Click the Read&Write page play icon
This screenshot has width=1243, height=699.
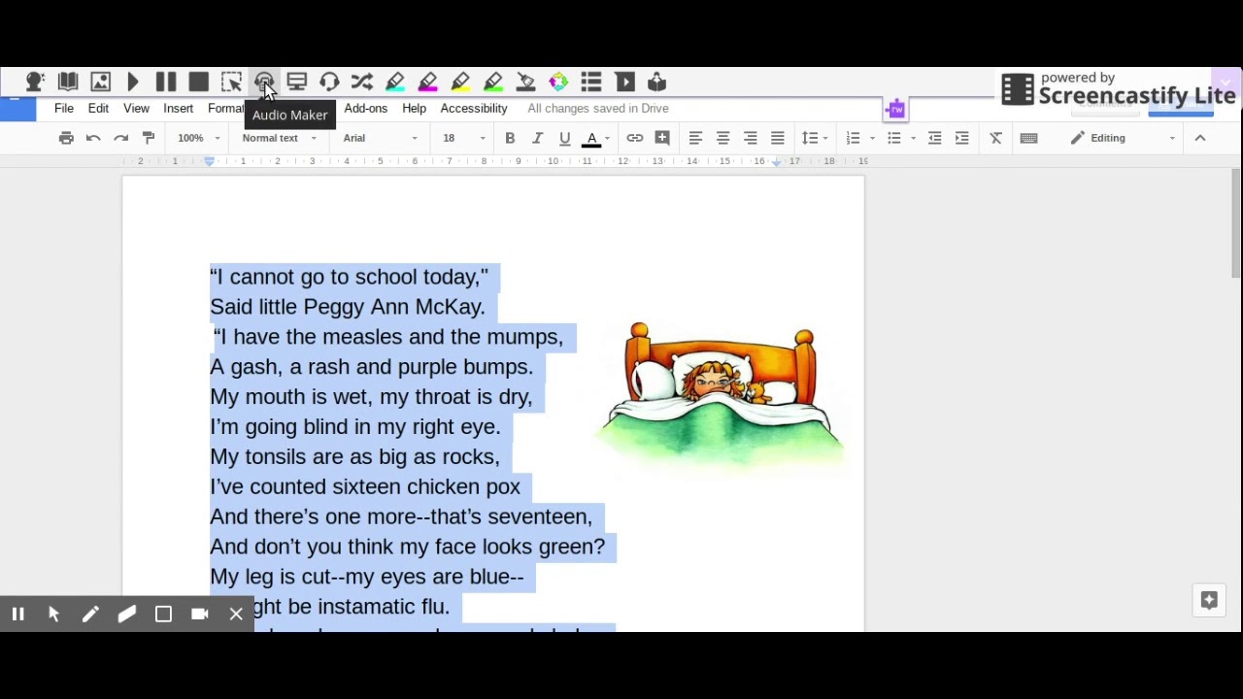click(624, 83)
